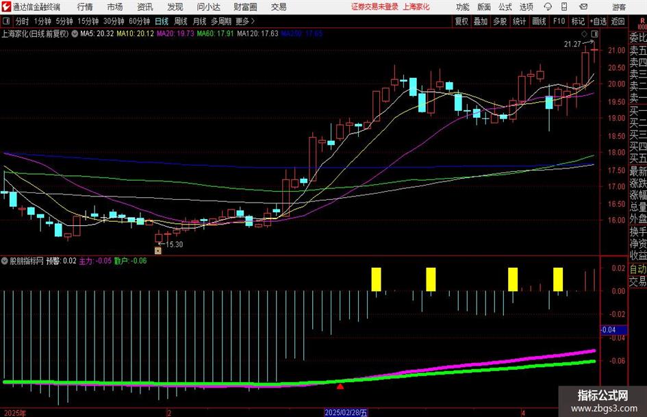Open the 版面 menu
Image resolution: width=647 pixels, height=417 pixels.
484,7
